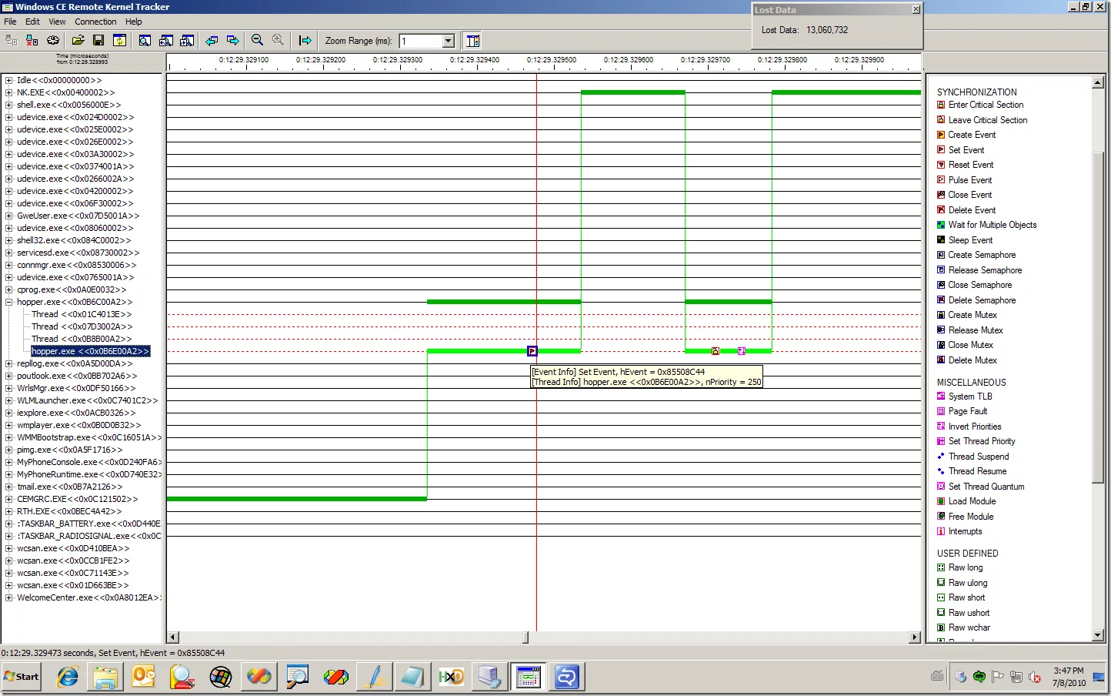Click the Delete Event legend icon
The width and height of the screenshot is (1111, 696).
(x=941, y=210)
